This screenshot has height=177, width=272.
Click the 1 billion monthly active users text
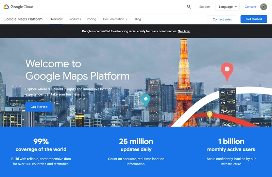coord(231,145)
